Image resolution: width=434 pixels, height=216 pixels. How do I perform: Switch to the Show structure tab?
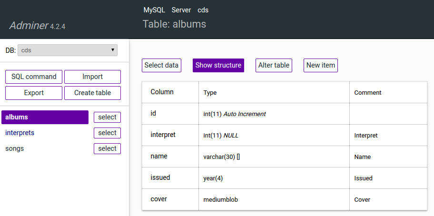[218, 65]
